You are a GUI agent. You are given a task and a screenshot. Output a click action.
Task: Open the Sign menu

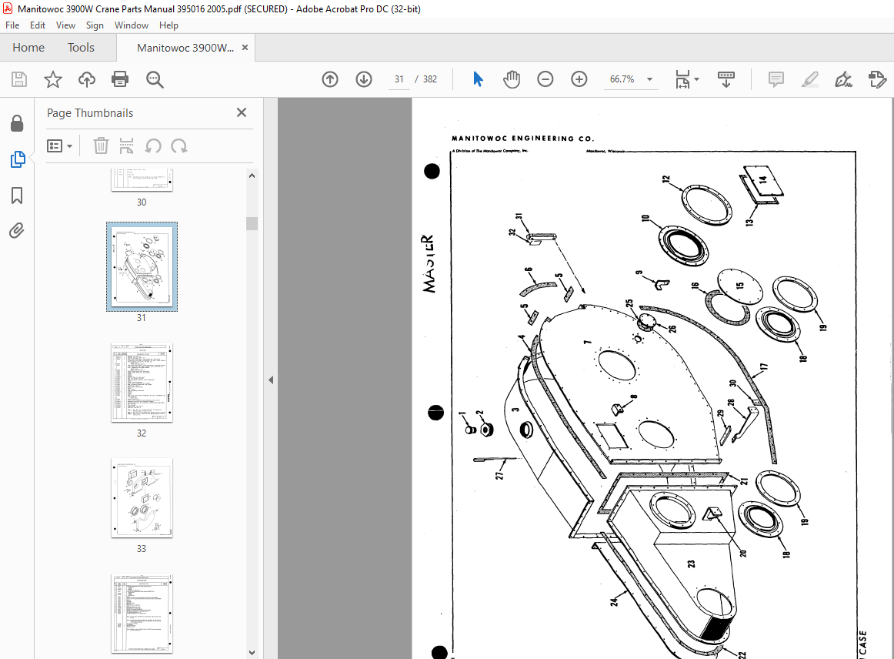click(x=95, y=25)
